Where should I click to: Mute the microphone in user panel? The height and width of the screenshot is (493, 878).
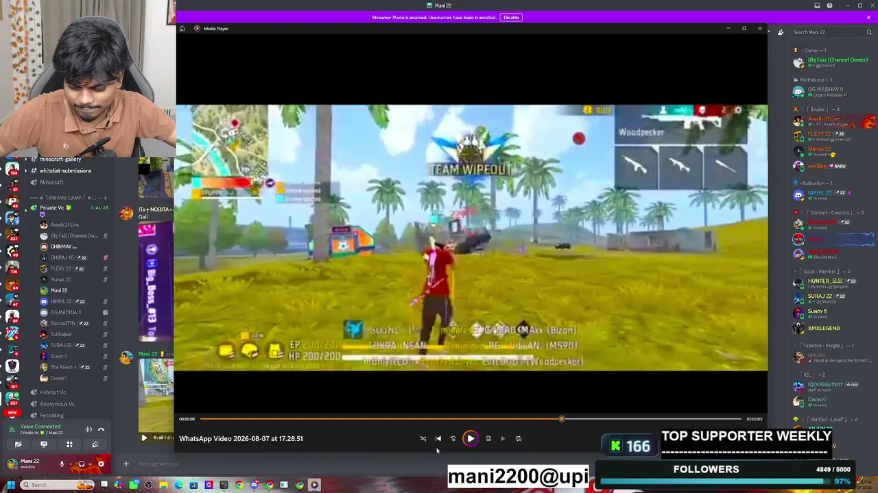[62, 464]
